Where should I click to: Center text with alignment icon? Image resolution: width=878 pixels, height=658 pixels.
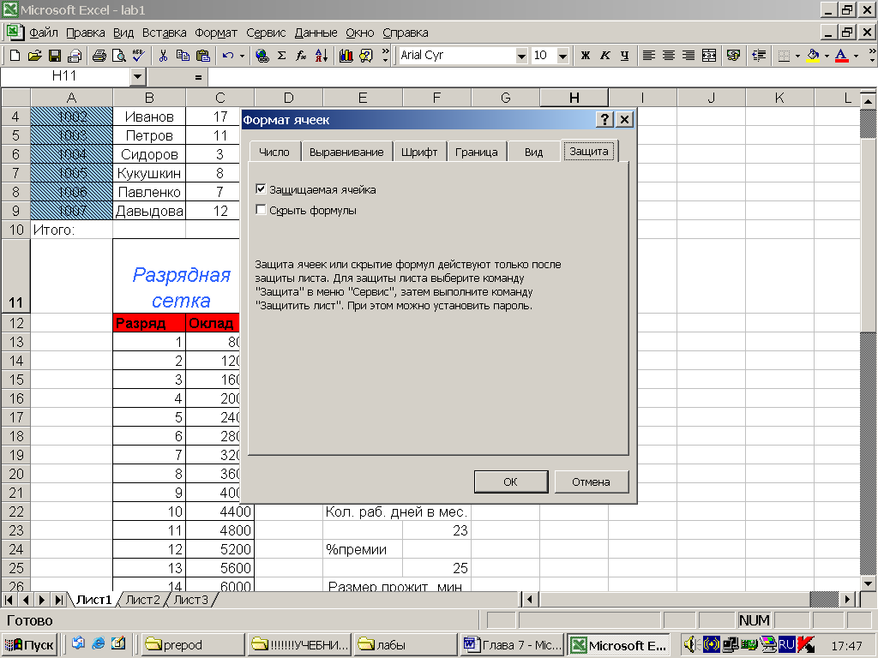pos(669,56)
